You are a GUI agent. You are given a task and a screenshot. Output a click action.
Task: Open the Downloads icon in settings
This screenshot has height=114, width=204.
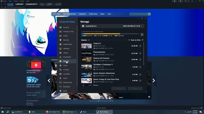tap(61, 57)
